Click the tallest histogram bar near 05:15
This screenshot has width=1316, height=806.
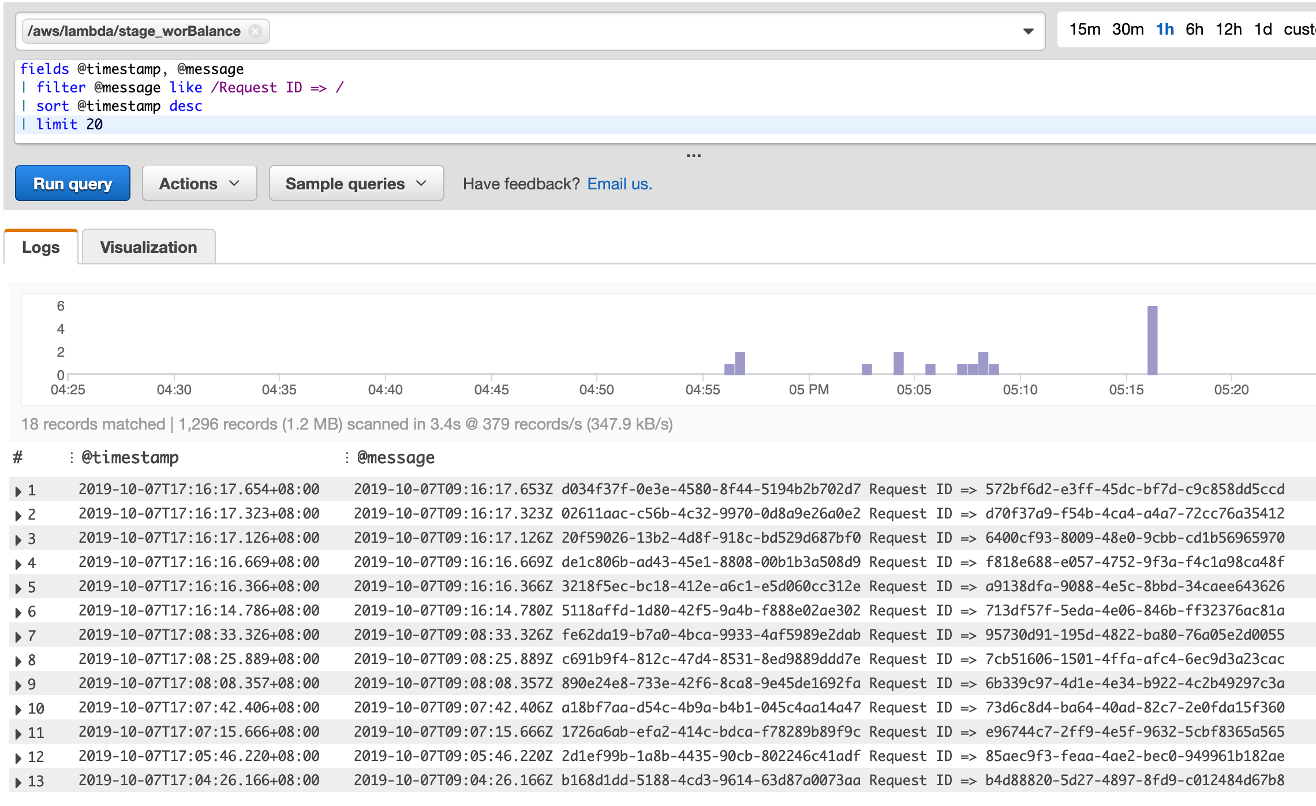[x=1152, y=341]
